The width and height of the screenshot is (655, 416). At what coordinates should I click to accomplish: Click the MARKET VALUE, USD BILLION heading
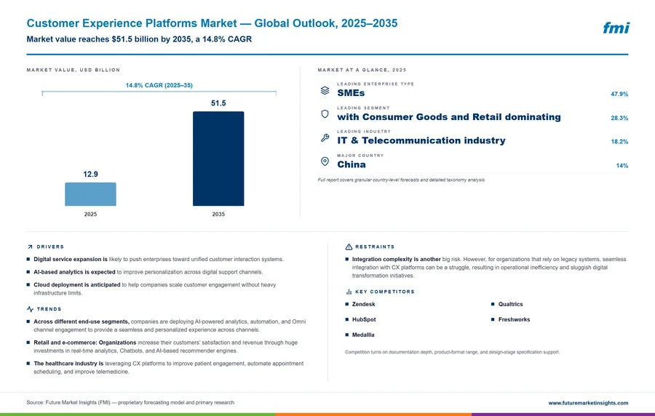pyautogui.click(x=73, y=70)
